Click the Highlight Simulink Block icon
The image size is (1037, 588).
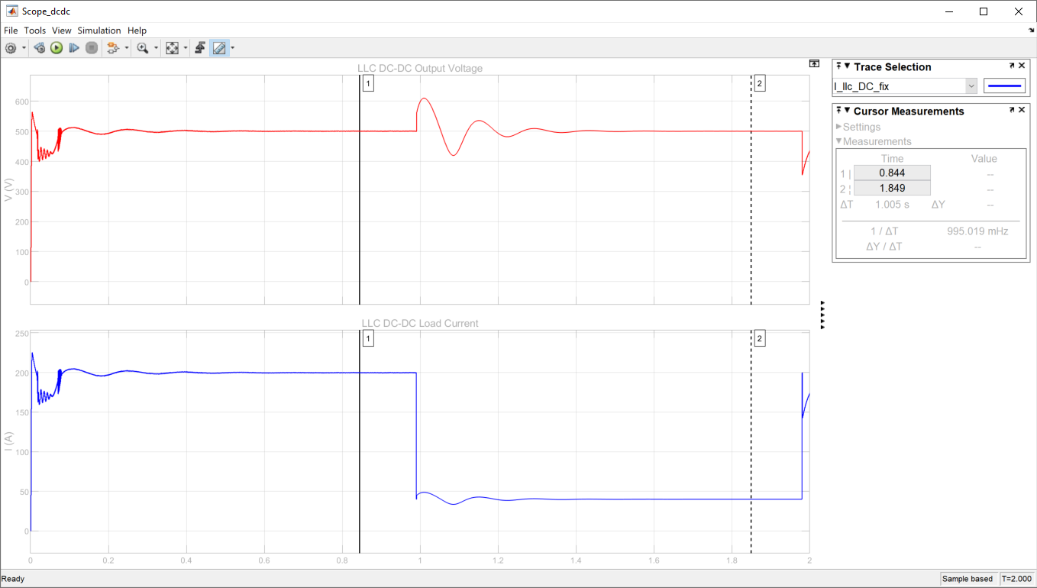[114, 48]
